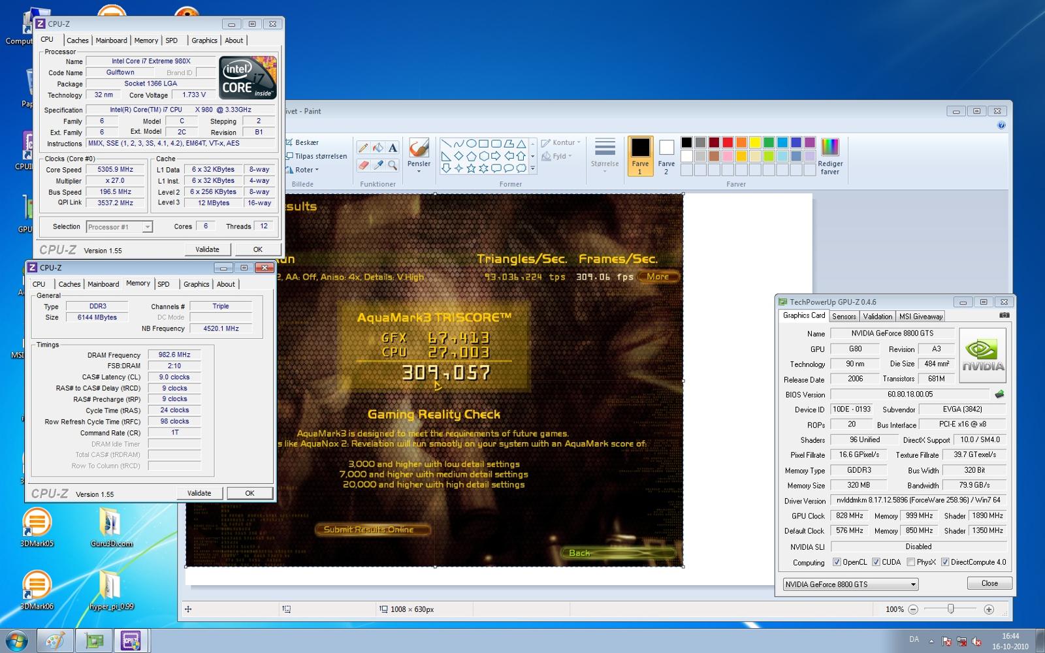Select the Text tool in Paint
This screenshot has height=653, width=1045.
(x=393, y=148)
